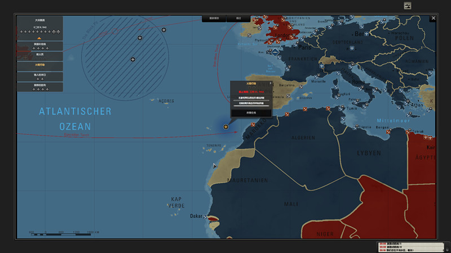Select the yellow cross marker near Madeira
Image resolution: width=451 pixels, height=253 pixels.
tap(226, 127)
